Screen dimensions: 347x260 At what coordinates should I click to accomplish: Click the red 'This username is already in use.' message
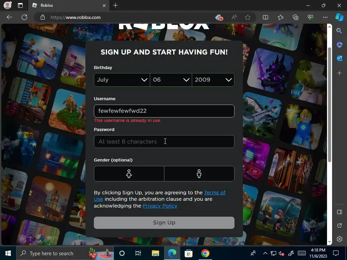pos(127,121)
